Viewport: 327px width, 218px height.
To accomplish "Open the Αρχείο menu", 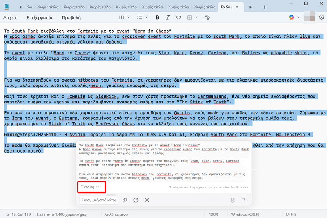I will (x=10, y=17).
